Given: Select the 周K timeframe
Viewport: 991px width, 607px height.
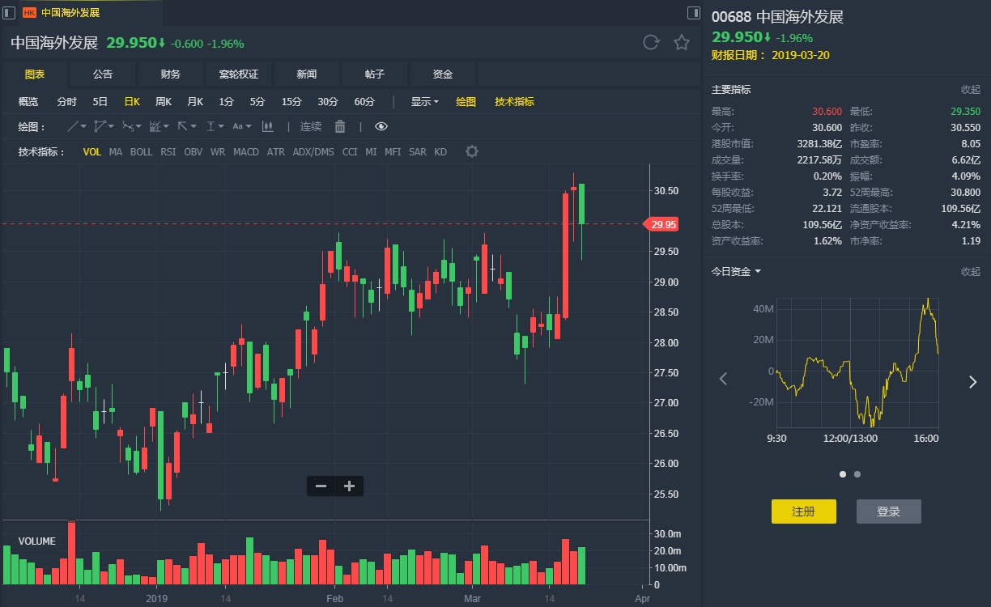Looking at the screenshot, I should click(164, 102).
